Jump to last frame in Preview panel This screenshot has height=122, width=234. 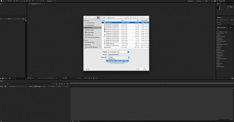coord(227,20)
